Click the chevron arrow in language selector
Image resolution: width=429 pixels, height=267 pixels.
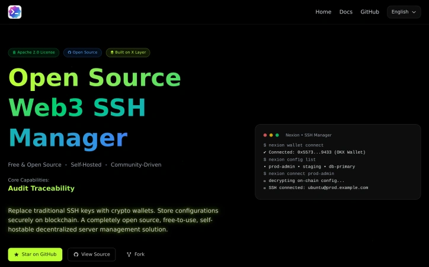[x=414, y=12]
